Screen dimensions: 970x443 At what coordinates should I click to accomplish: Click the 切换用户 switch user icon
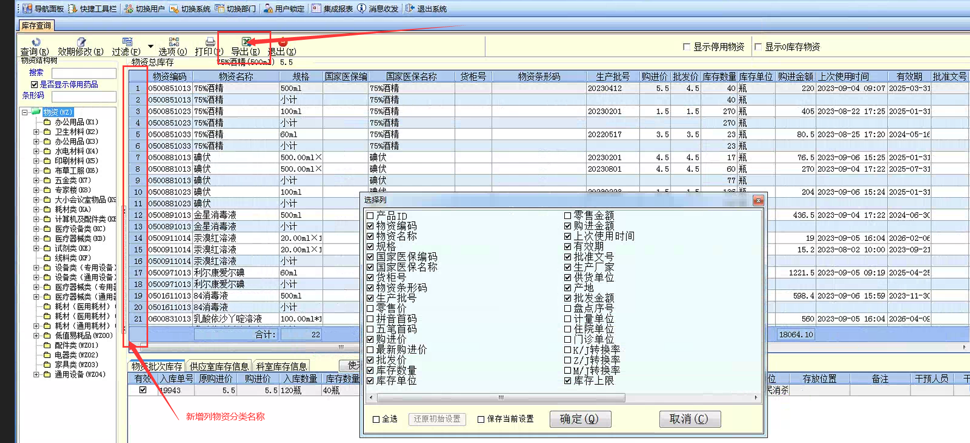[129, 9]
